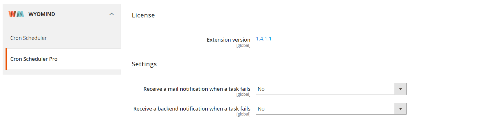This screenshot has height=119, width=492.
Task: Click the [global] tag under mail notification label
Action: 244,95
